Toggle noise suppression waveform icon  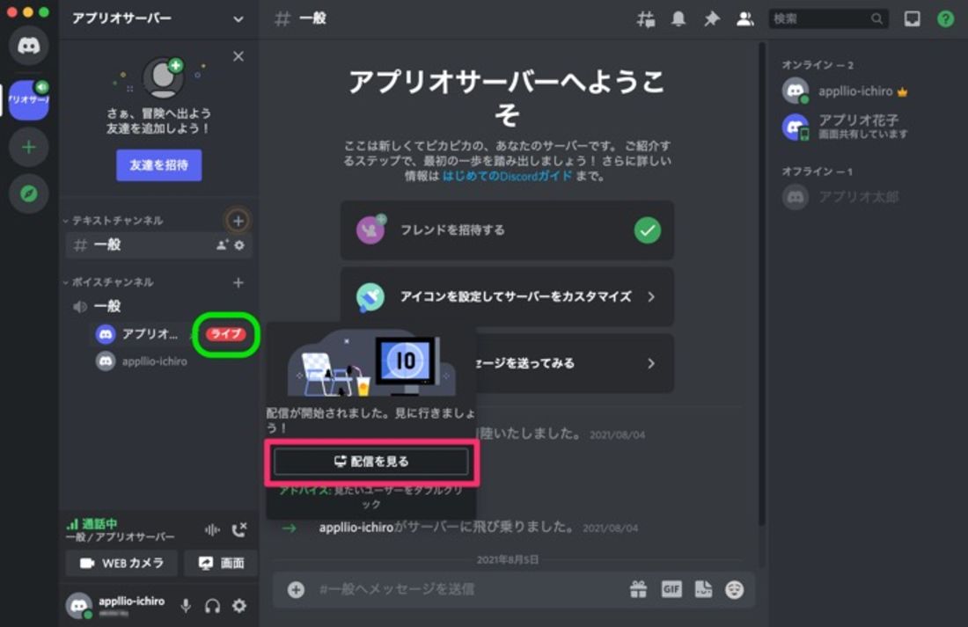click(212, 530)
